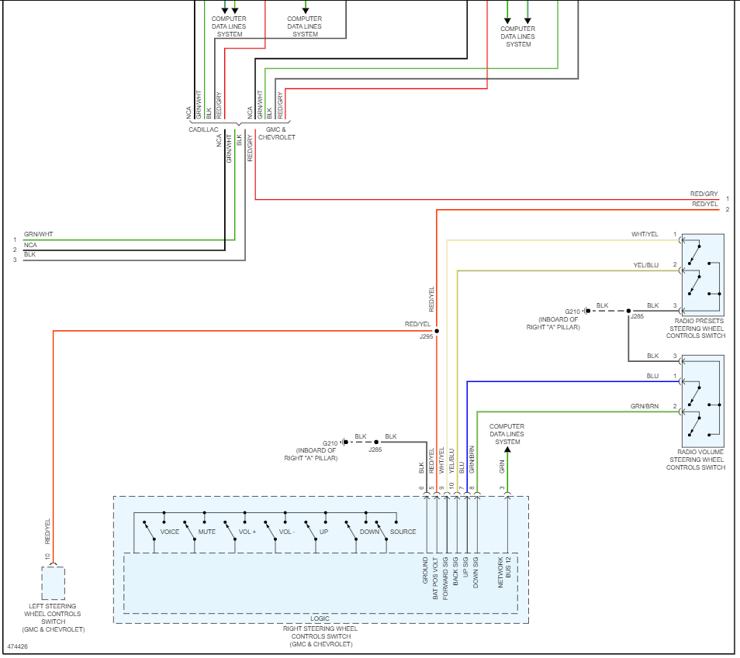Viewport: 740px width, 658px height.
Task: Click the NETWORK BUS 12 pin label
Action: click(504, 572)
